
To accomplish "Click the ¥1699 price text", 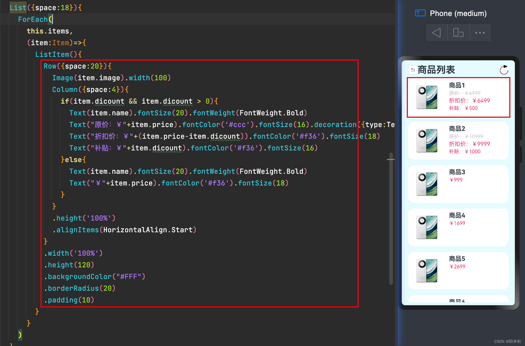I will 457,223.
